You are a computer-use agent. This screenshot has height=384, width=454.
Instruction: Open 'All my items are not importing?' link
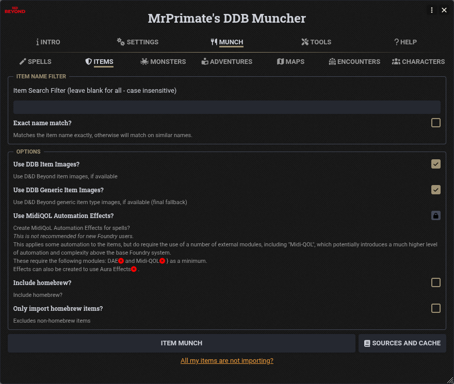pyautogui.click(x=227, y=361)
